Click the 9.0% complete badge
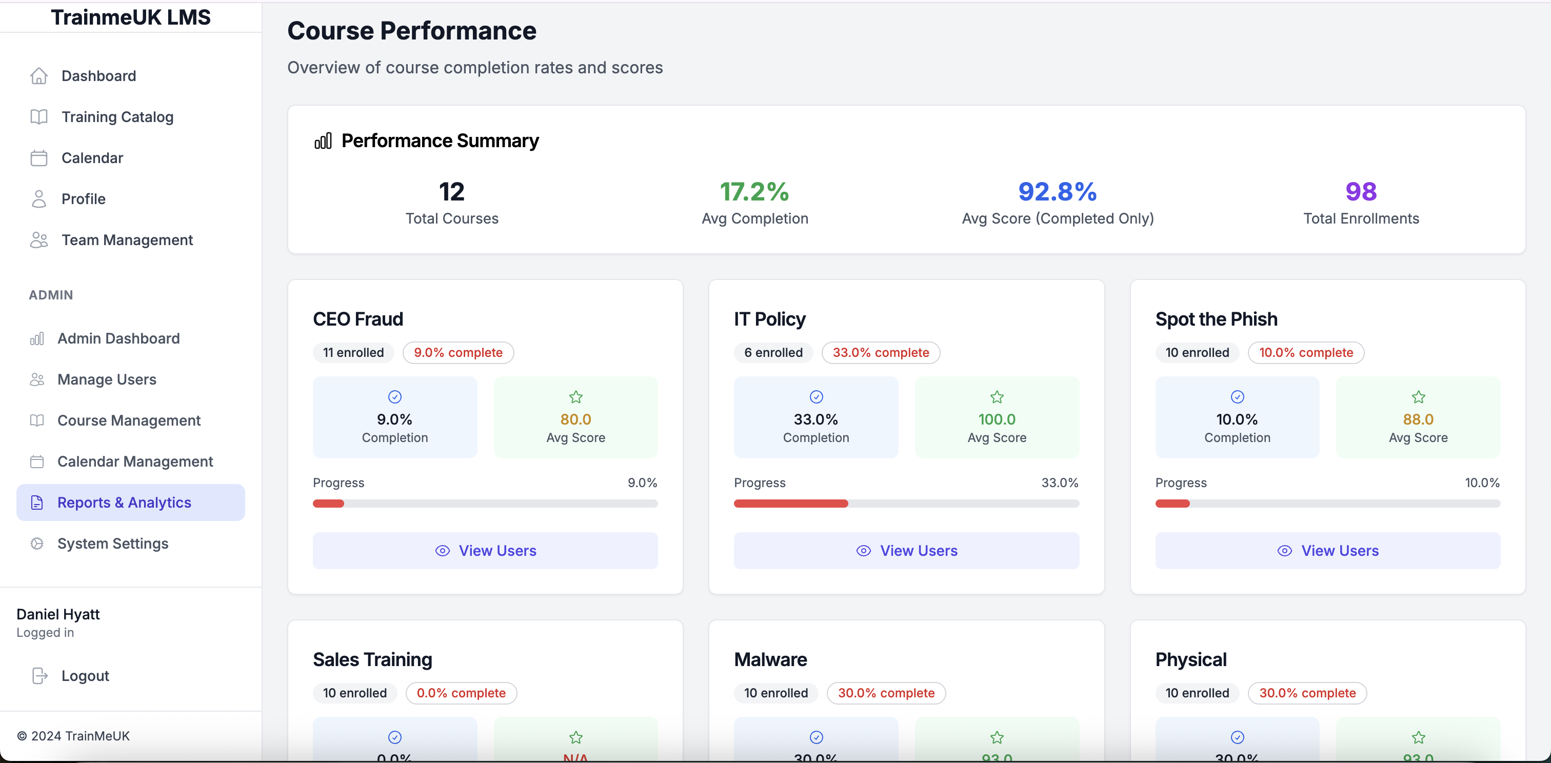 [x=458, y=353]
